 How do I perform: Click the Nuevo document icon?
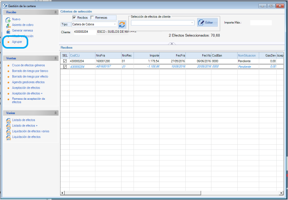tap(8, 20)
